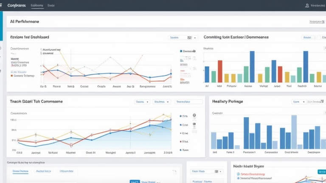The image size is (326, 183).
Task: Select the underlined second tab in top navigation
Action: pyautogui.click(x=37, y=6)
